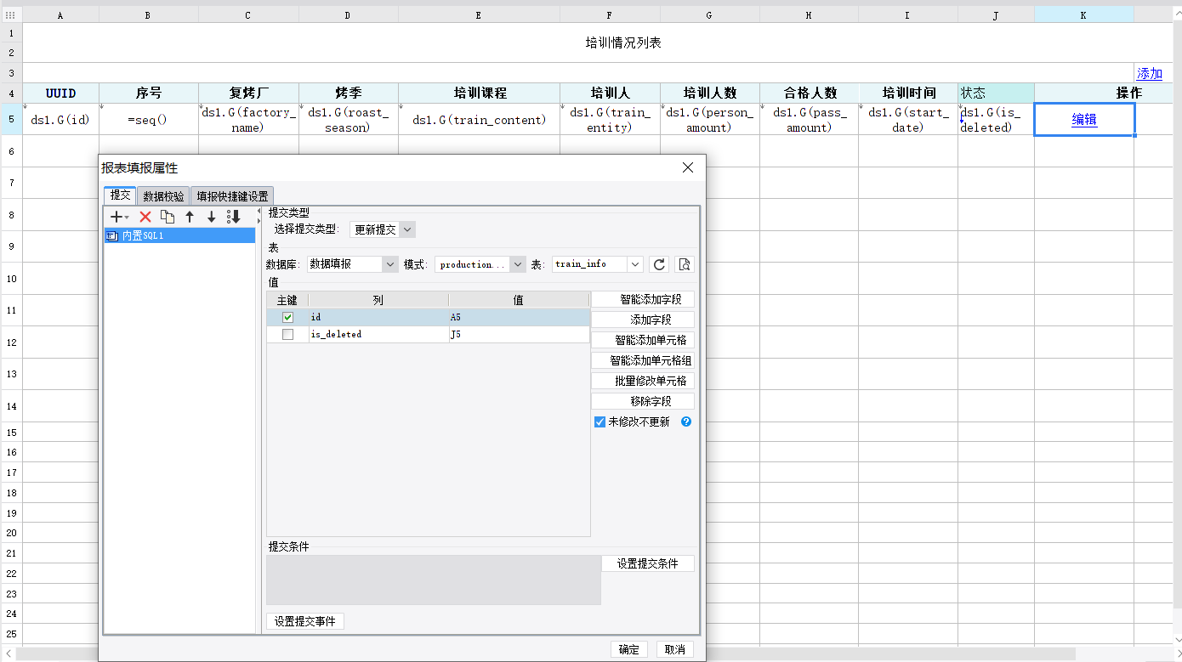Select column header K
This screenshot has width=1182, height=662.
[1083, 14]
